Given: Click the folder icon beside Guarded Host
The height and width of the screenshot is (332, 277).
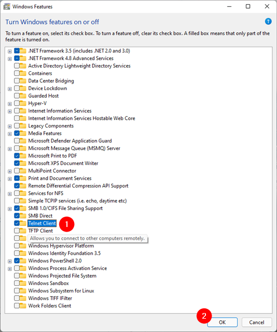Looking at the screenshot, I should (x=23, y=96).
